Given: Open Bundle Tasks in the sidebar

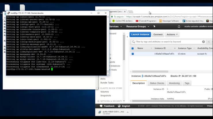Looking at the screenshot, I should [x=107, y=83].
